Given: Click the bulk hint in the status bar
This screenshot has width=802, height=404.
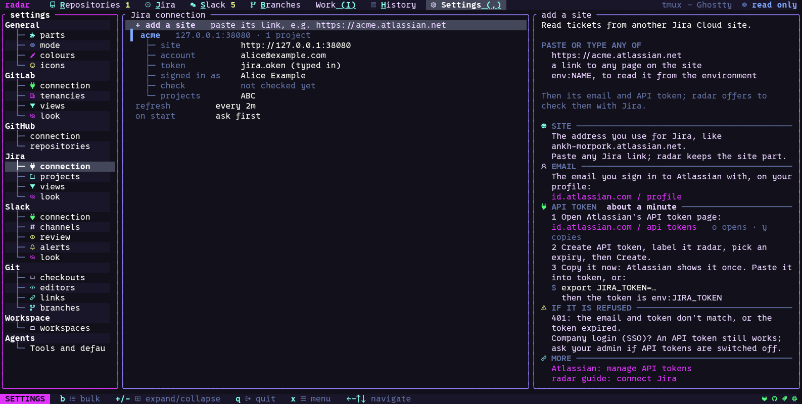Looking at the screenshot, I should (80, 399).
